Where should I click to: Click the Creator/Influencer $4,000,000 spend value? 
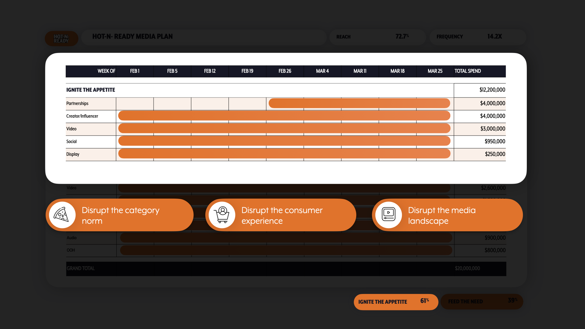click(492, 116)
